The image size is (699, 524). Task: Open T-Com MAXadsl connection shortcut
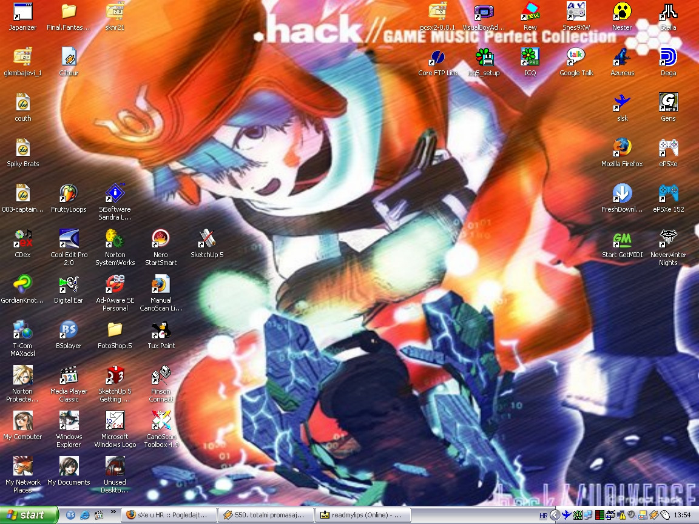point(22,338)
